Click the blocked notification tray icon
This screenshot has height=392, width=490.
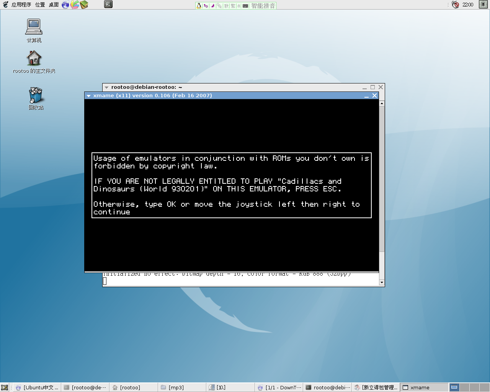455,5
